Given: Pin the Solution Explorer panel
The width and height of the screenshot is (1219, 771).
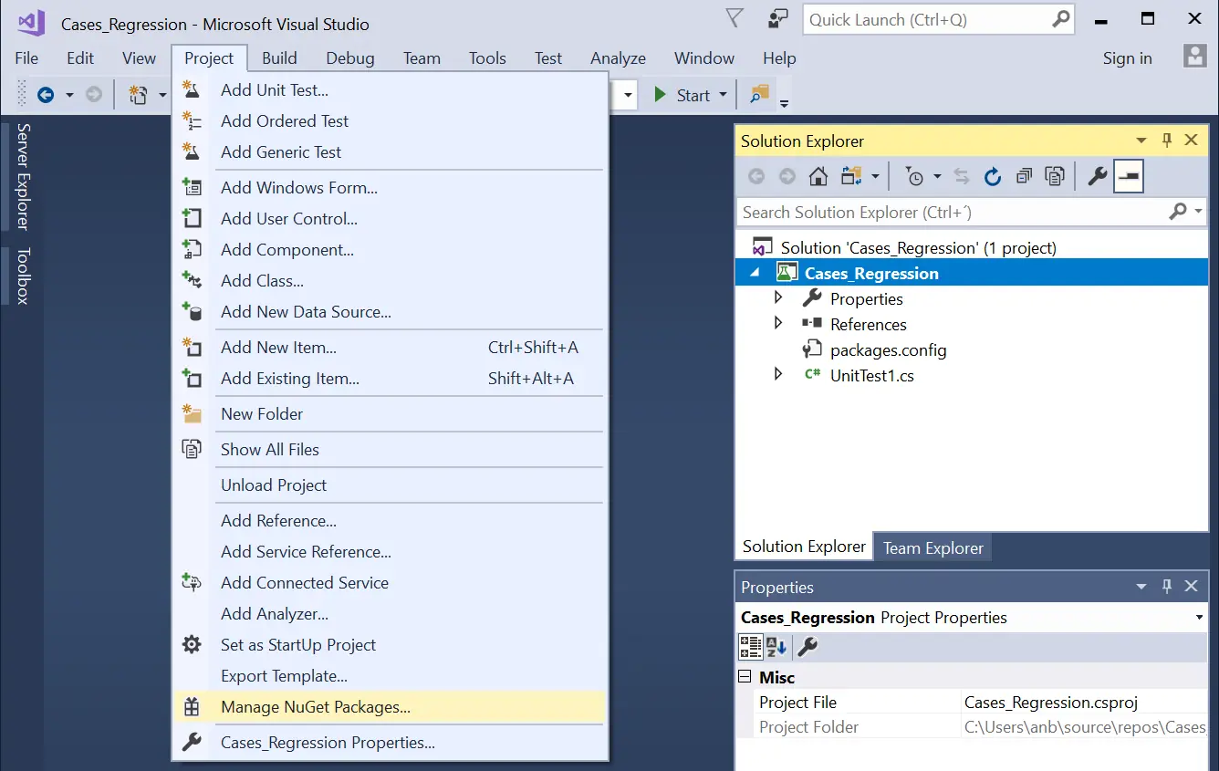Looking at the screenshot, I should pos(1166,140).
